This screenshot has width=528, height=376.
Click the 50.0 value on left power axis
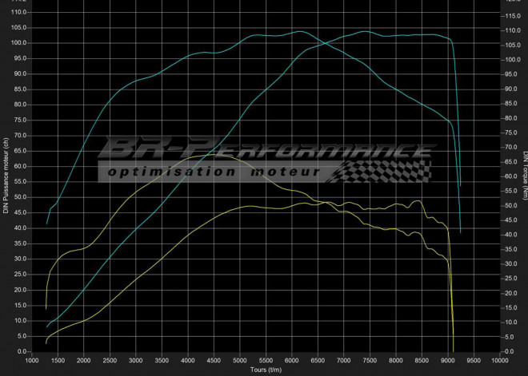[x=21, y=197]
